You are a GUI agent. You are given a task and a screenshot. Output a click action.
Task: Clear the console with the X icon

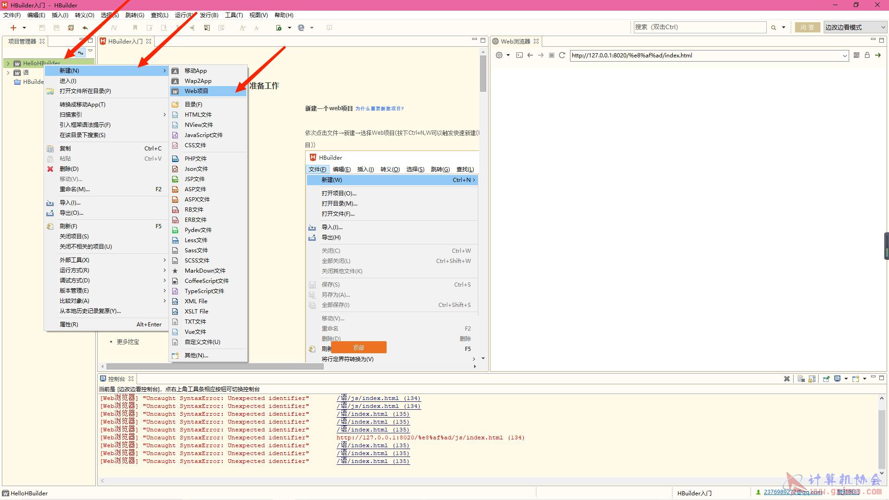[x=787, y=379]
